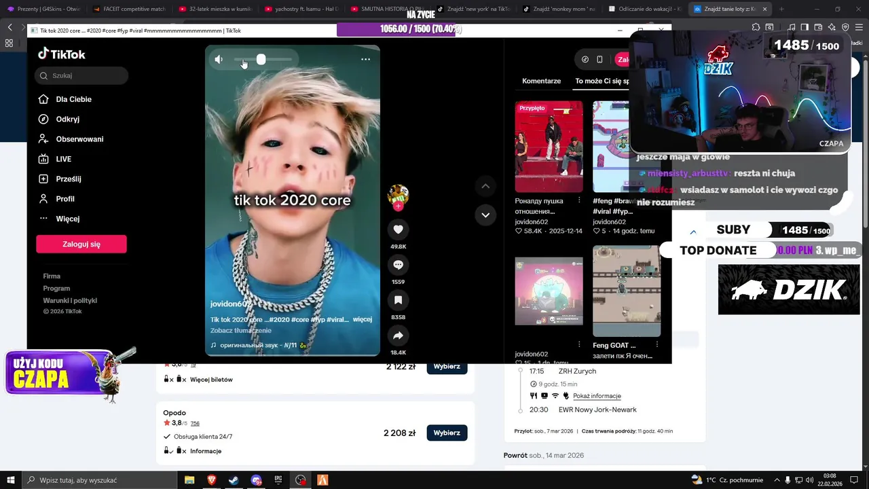Switch to To może Ci się spodobać tab
The width and height of the screenshot is (869, 489).
point(602,81)
